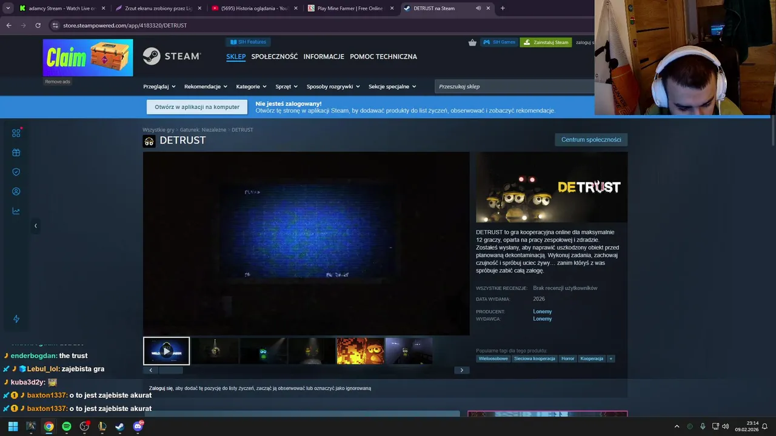Viewport: 776px width, 436px height.
Task: Click the Sieciowa kooperacja tag
Action: coord(535,358)
